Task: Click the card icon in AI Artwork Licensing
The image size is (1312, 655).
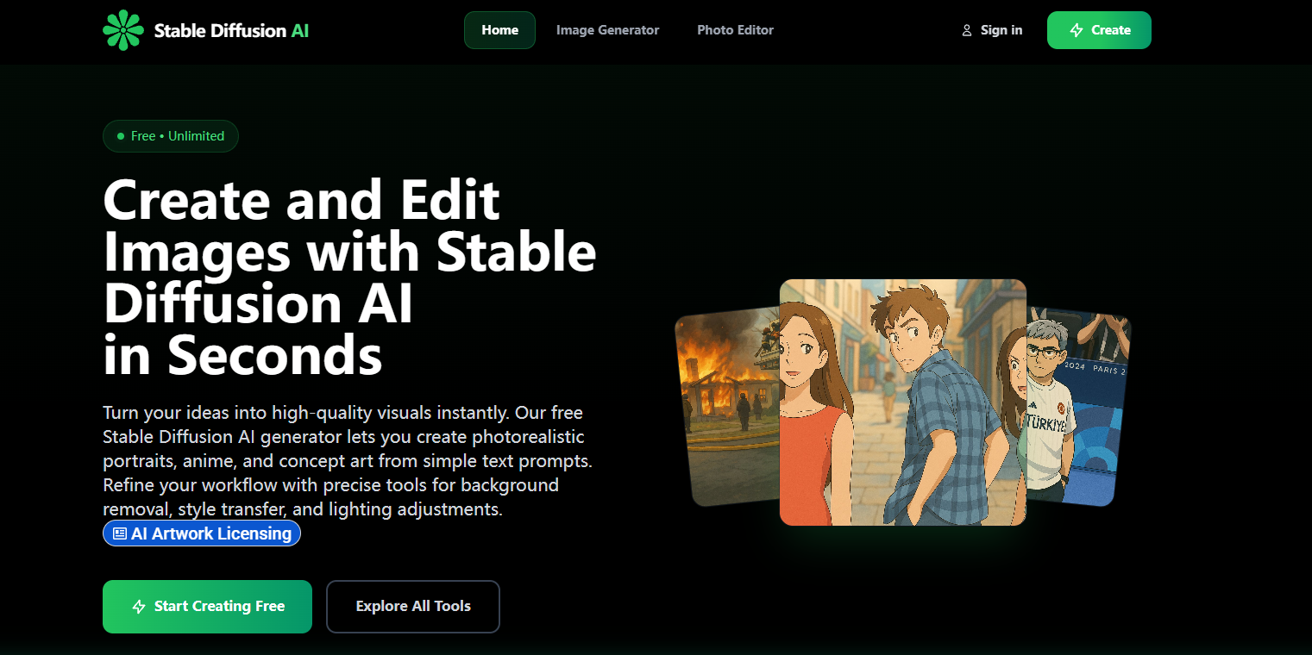Action: [120, 533]
